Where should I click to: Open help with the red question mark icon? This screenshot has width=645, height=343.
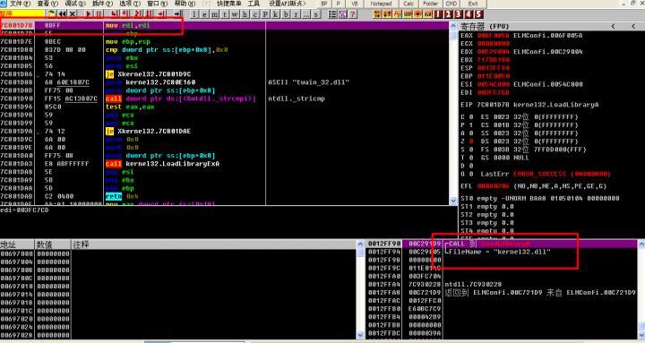click(x=353, y=14)
